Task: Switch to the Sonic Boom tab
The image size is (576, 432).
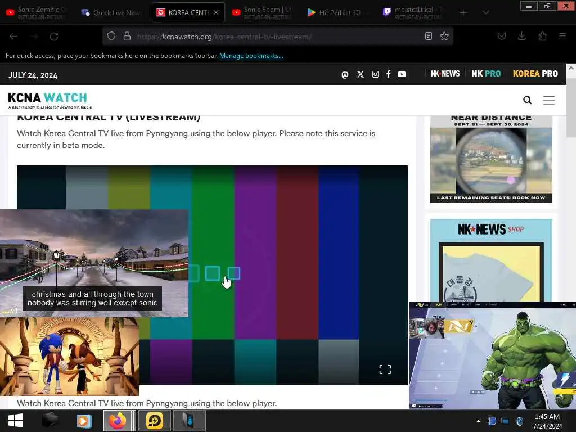Action: [263, 12]
